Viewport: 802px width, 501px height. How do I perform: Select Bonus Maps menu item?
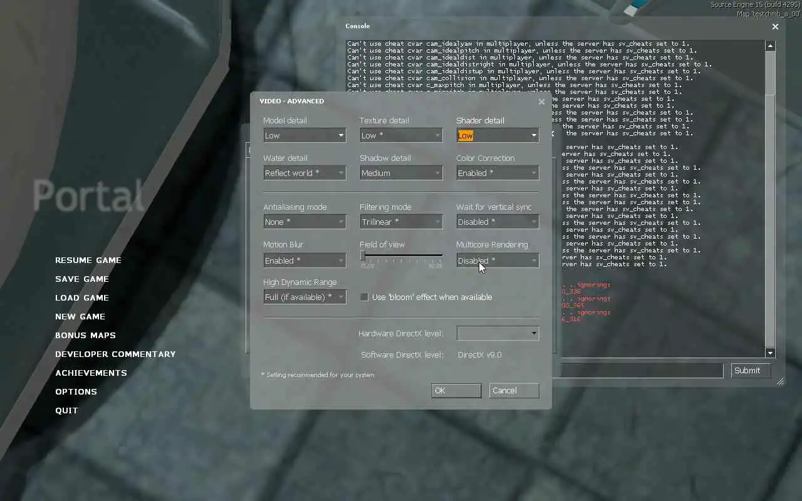click(x=85, y=335)
